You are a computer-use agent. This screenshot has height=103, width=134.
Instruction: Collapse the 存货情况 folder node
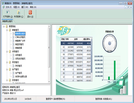click(x=7, y=62)
